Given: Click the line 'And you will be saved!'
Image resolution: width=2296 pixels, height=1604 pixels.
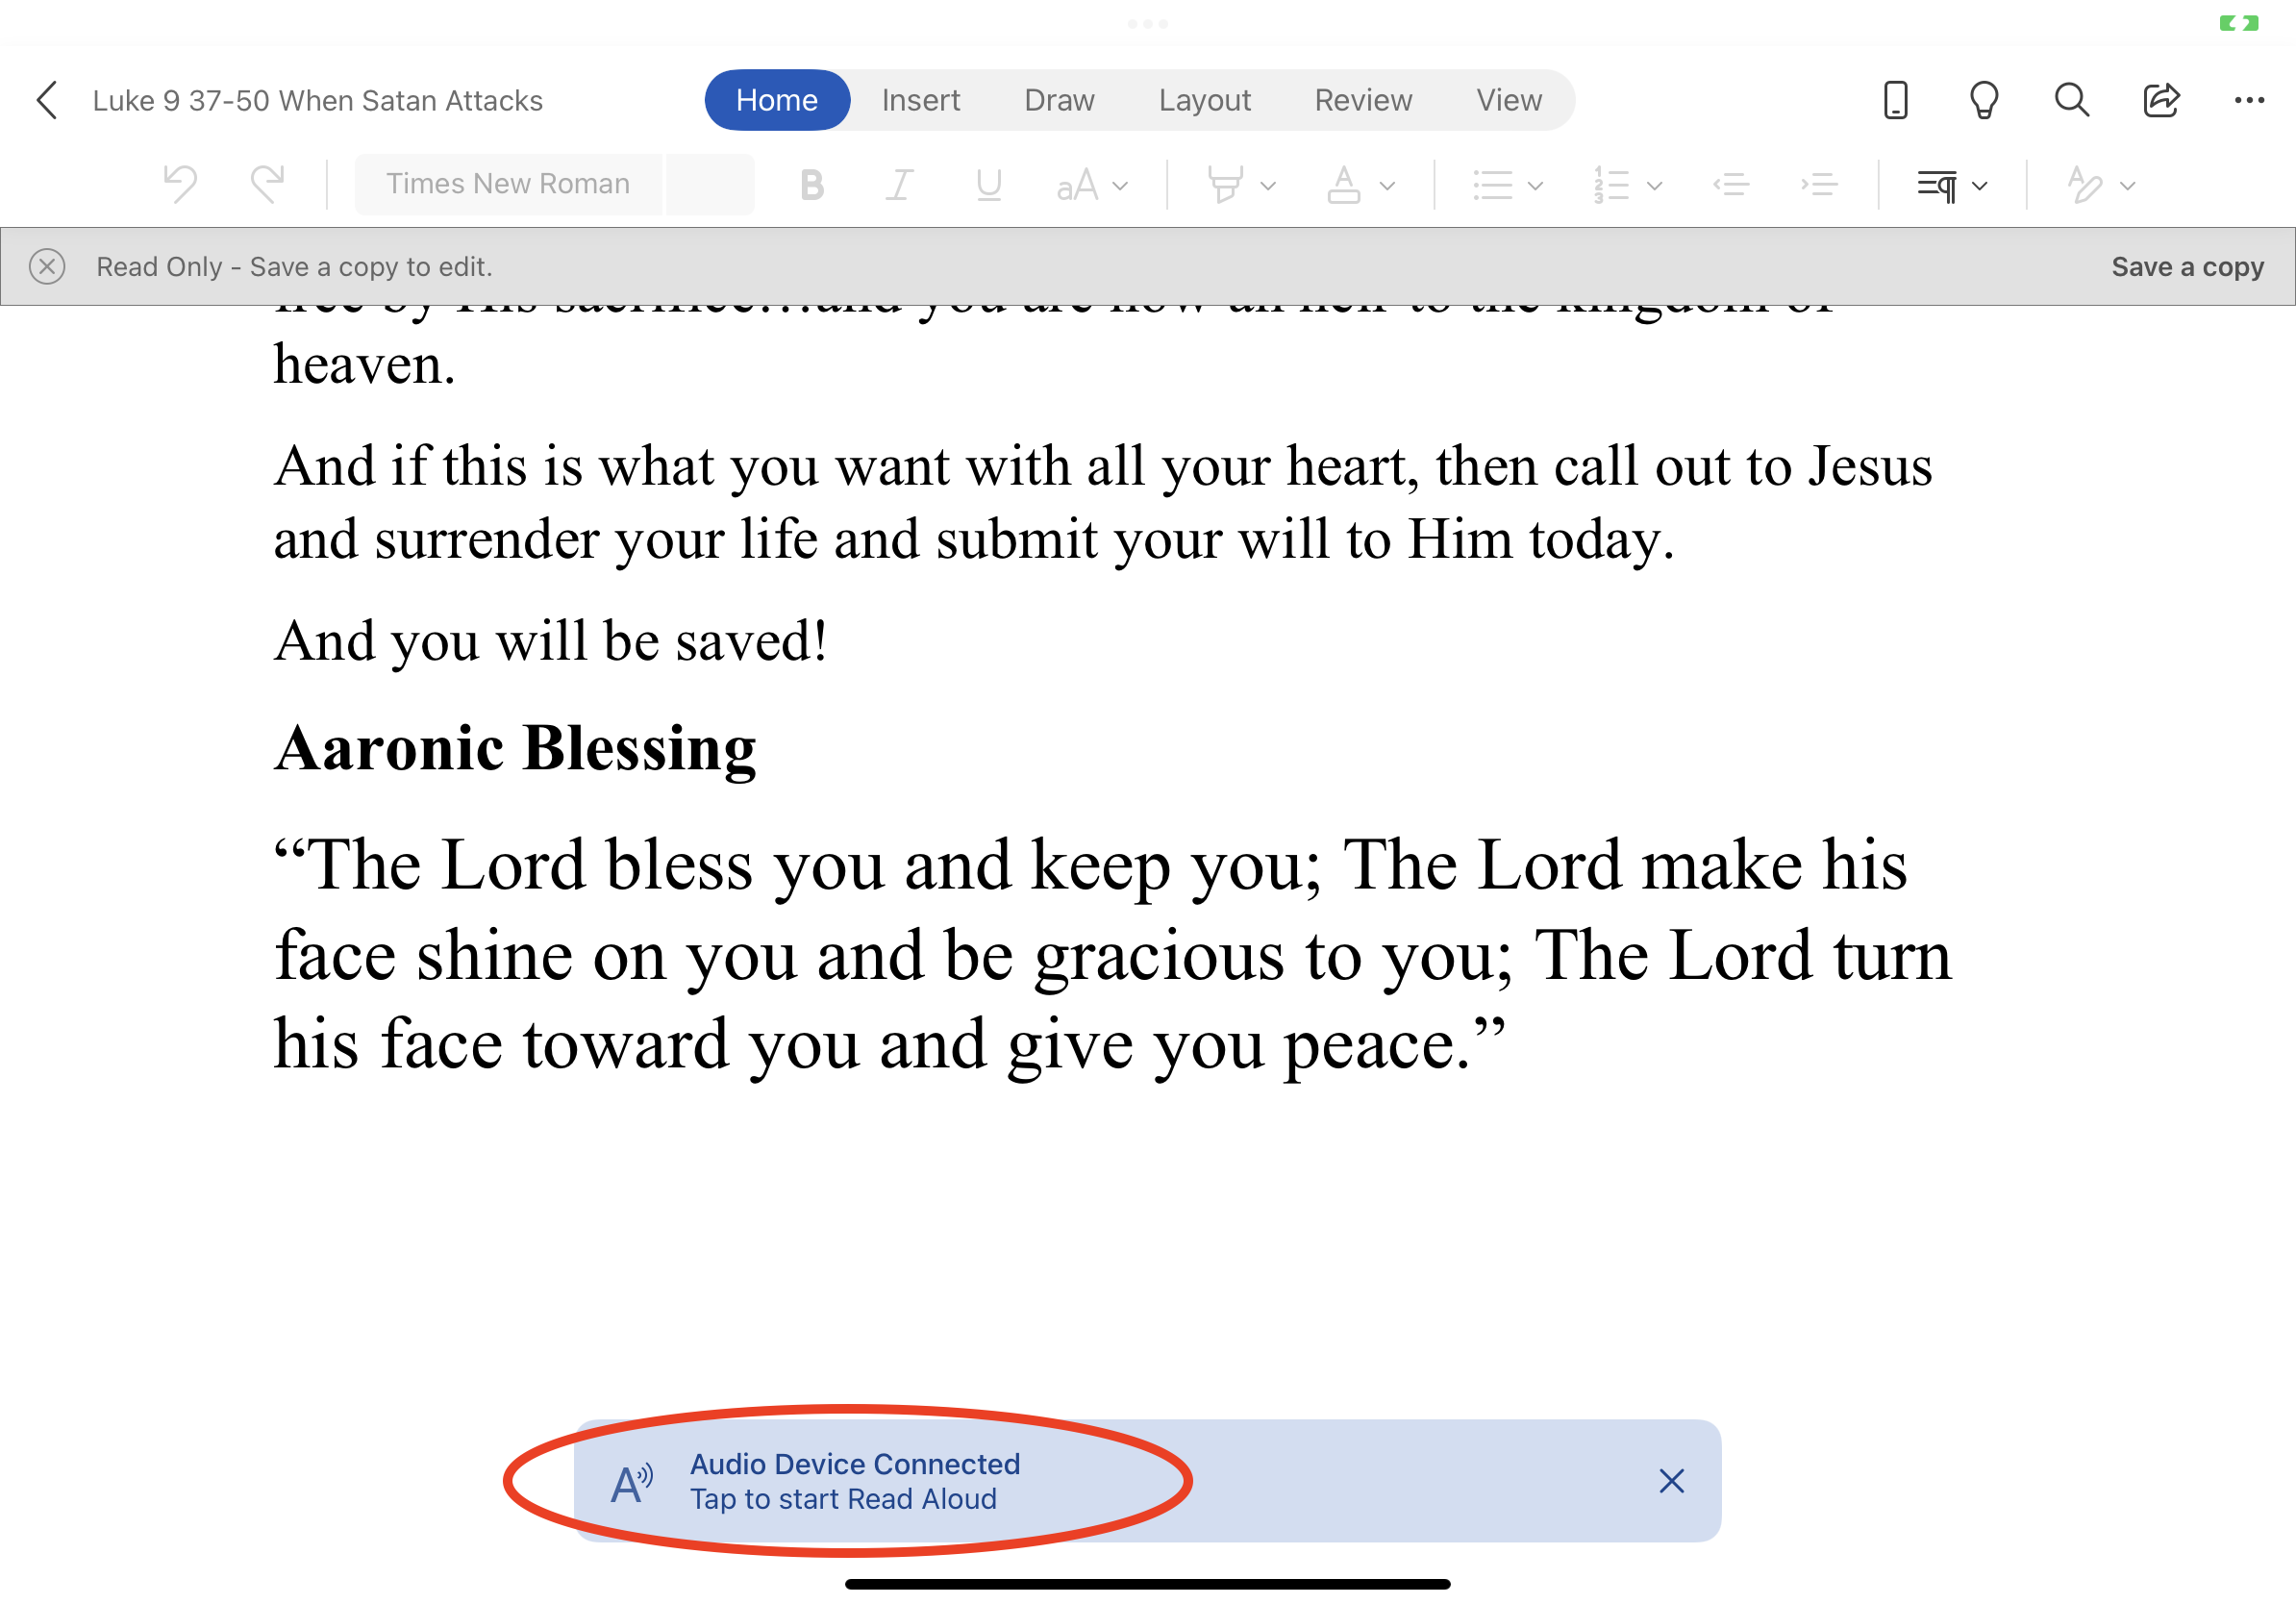Looking at the screenshot, I should click(551, 640).
